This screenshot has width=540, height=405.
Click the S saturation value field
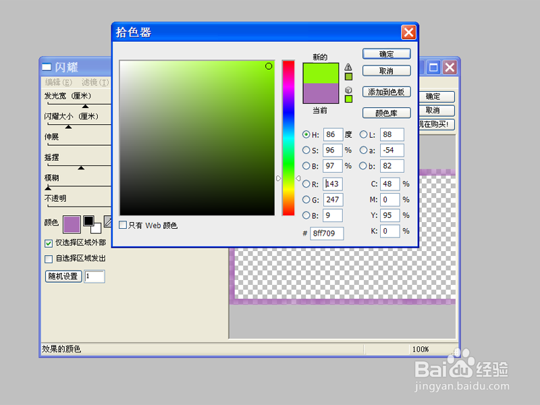(x=333, y=150)
